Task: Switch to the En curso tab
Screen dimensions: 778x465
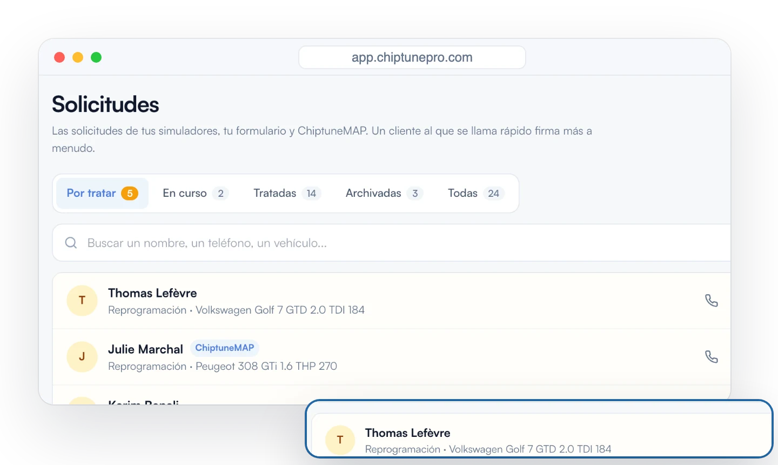Action: coord(196,193)
